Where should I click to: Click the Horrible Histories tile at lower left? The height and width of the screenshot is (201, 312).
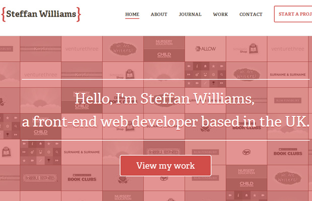tap(41, 178)
